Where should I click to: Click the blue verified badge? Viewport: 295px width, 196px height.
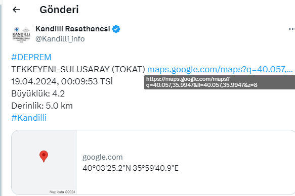(x=116, y=29)
